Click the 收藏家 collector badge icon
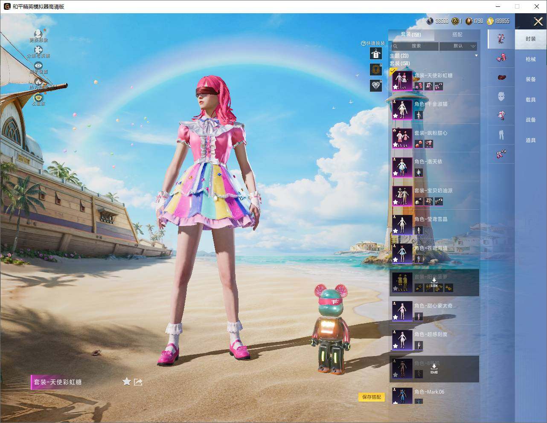This screenshot has width=547, height=423. pos(38,97)
